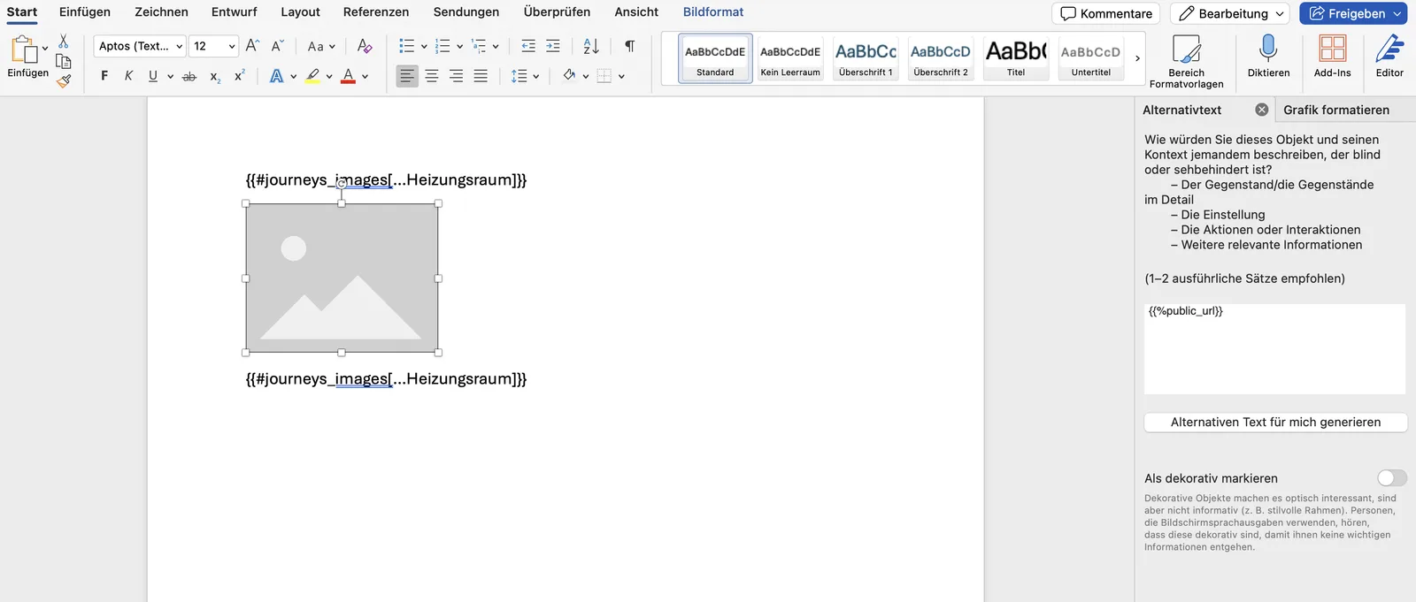
Task: Apply the Überschrift 2 style
Action: click(x=941, y=58)
